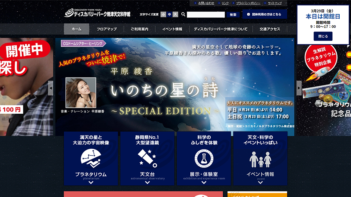
Task: Set font size to 小 (small)
Action: coord(163,14)
